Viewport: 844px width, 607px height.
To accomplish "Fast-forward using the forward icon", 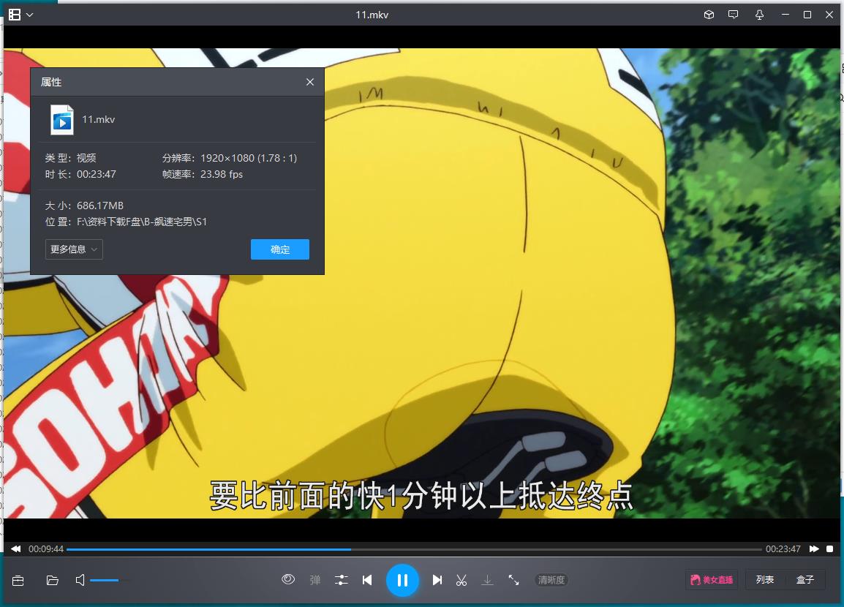I will pyautogui.click(x=814, y=549).
